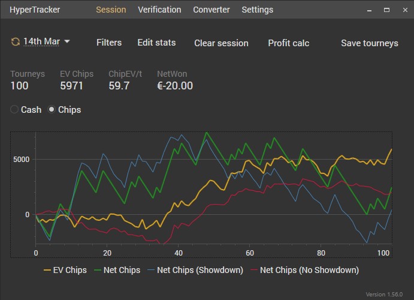Viewport: 414px width, 300px height.
Task: Open the Profit calc tool
Action: click(288, 43)
